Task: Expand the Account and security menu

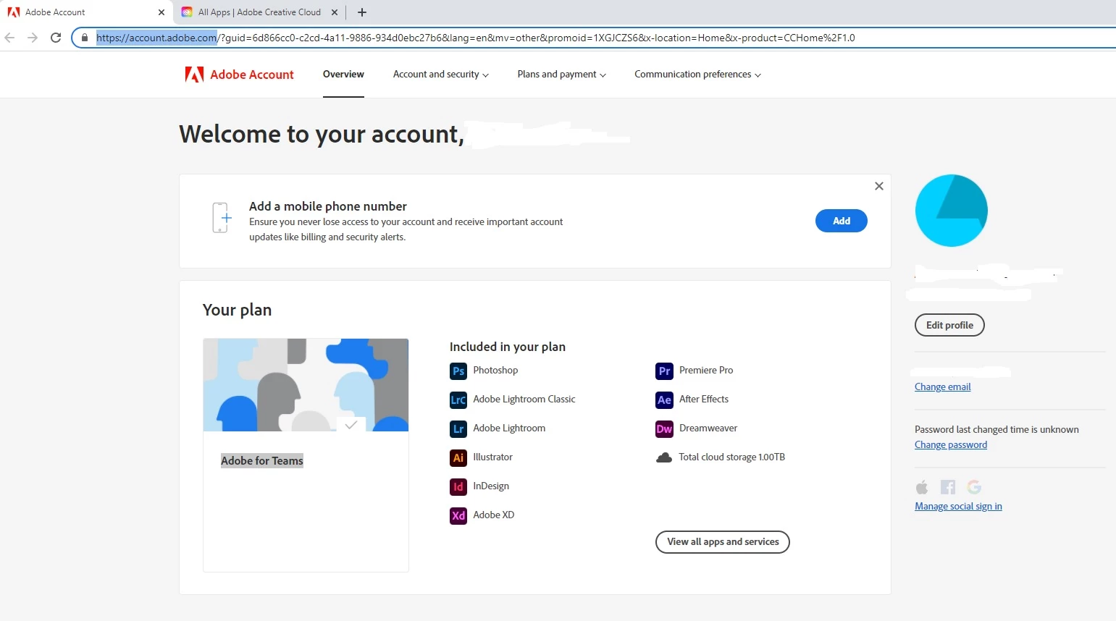Action: pos(441,75)
